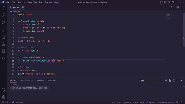Open the Help menu
Image resolution: width=185 pixels, height=104 pixels.
56,2
